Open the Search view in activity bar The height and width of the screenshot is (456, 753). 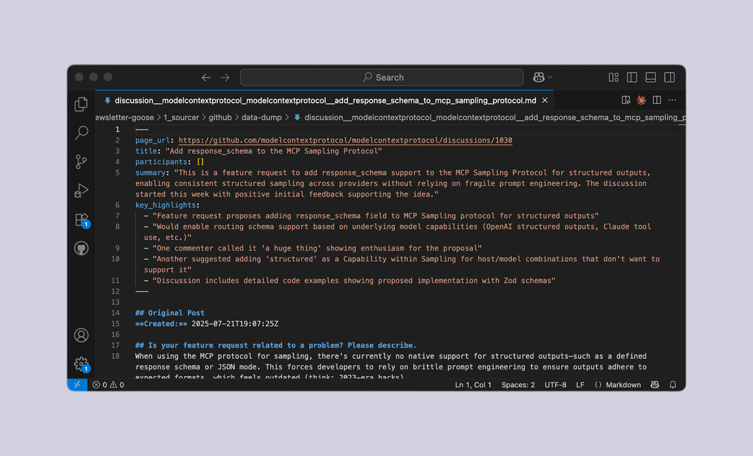81,133
